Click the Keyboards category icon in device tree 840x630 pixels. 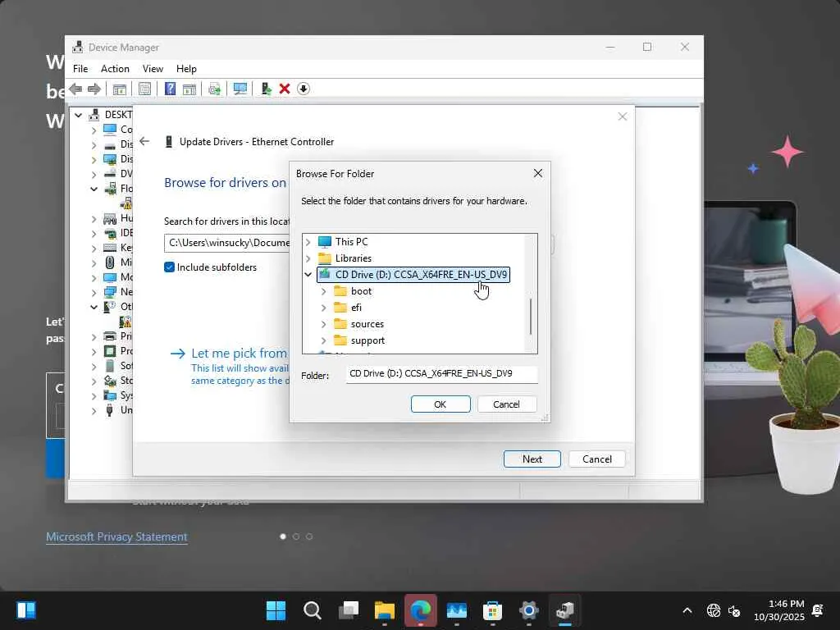pyautogui.click(x=110, y=248)
